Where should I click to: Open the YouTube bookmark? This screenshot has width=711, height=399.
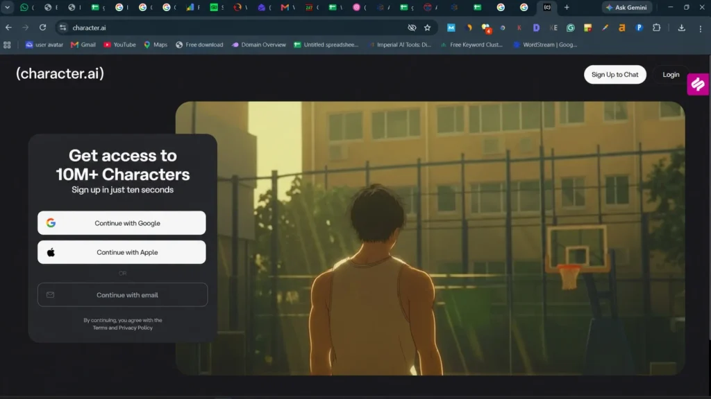pyautogui.click(x=119, y=45)
